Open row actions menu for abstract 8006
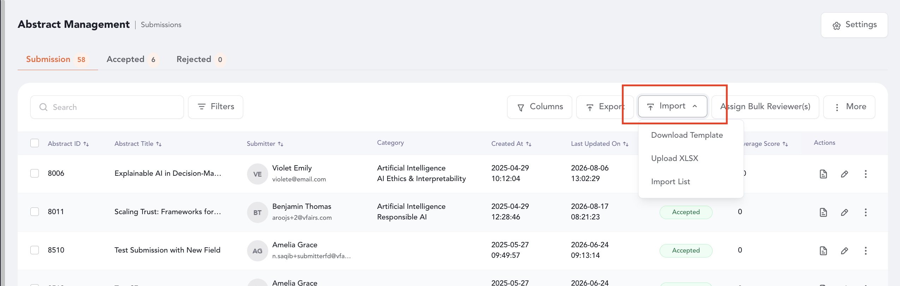900x286 pixels. click(x=865, y=174)
